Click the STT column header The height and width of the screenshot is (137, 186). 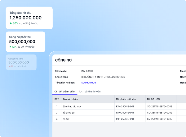[x=57, y=99]
